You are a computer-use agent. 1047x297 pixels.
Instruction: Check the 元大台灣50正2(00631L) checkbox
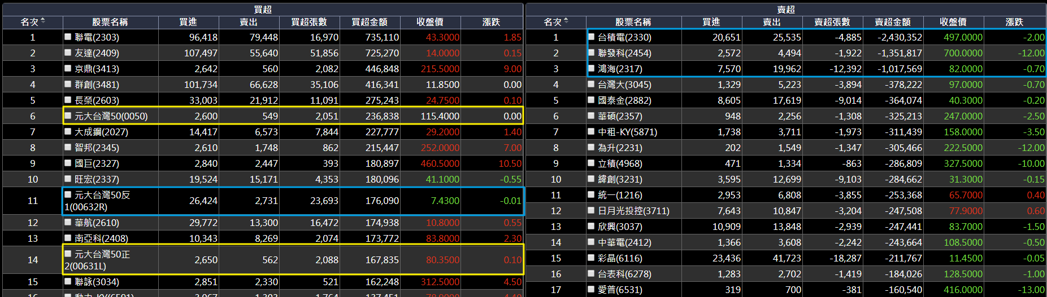point(68,254)
